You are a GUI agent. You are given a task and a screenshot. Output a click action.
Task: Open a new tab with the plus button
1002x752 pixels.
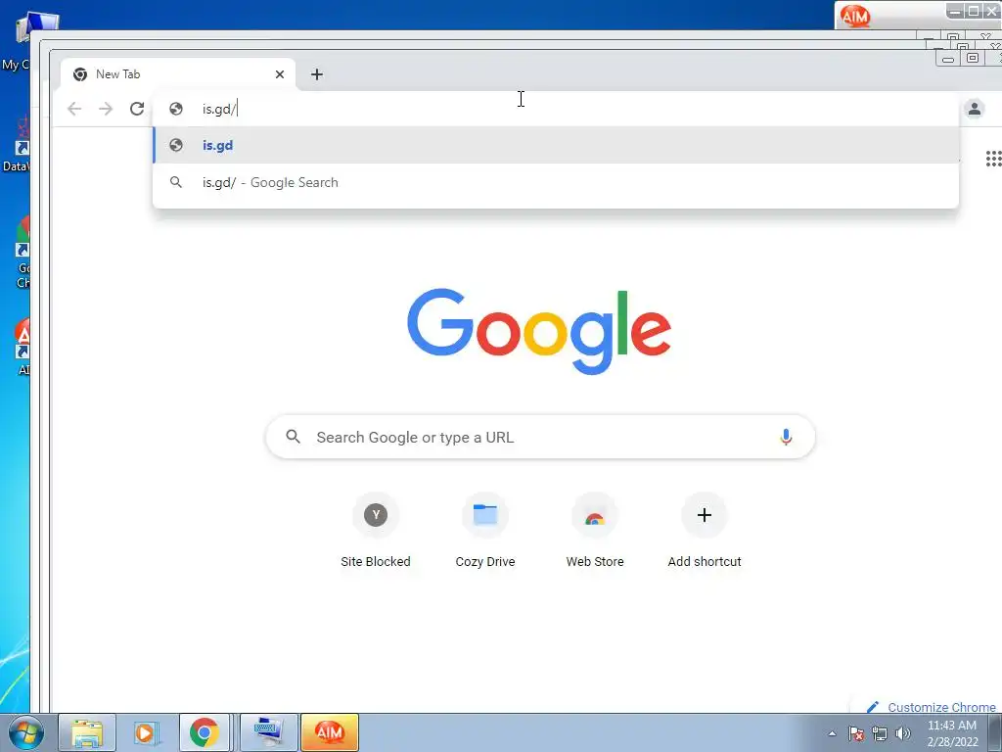click(317, 74)
